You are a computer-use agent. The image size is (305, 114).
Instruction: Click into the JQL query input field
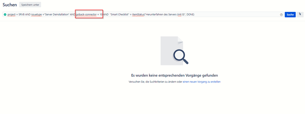tap(143, 15)
